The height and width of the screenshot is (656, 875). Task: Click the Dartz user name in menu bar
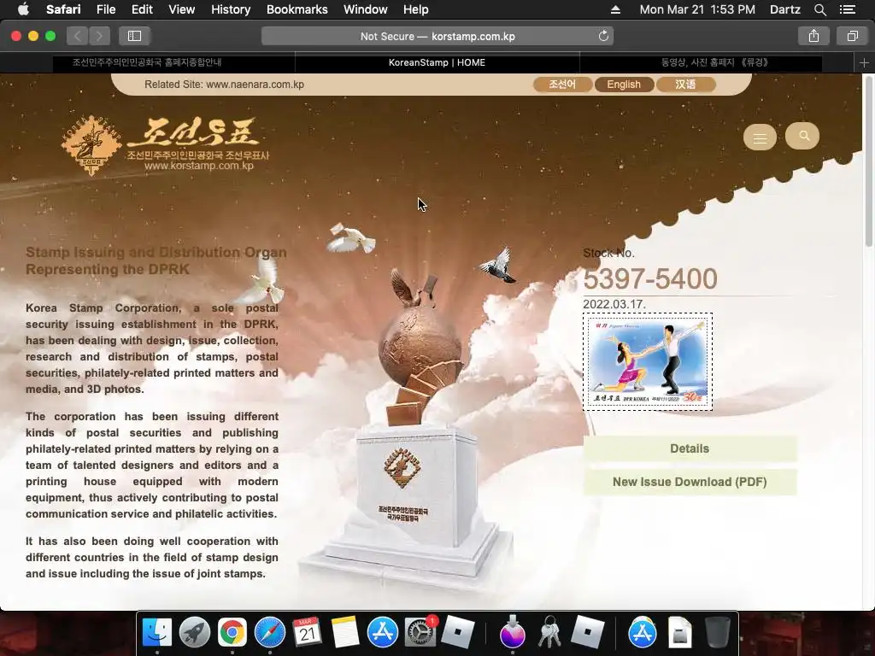[x=784, y=9]
